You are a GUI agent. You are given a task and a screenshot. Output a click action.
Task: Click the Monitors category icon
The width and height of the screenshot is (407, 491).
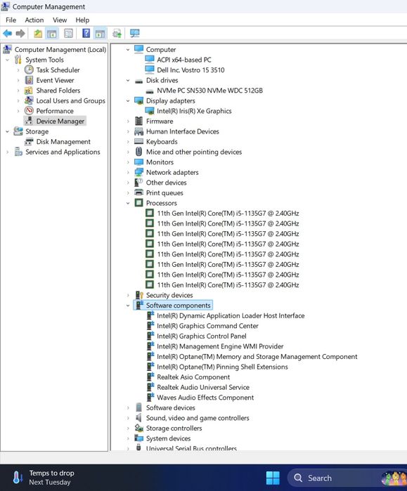tap(138, 162)
